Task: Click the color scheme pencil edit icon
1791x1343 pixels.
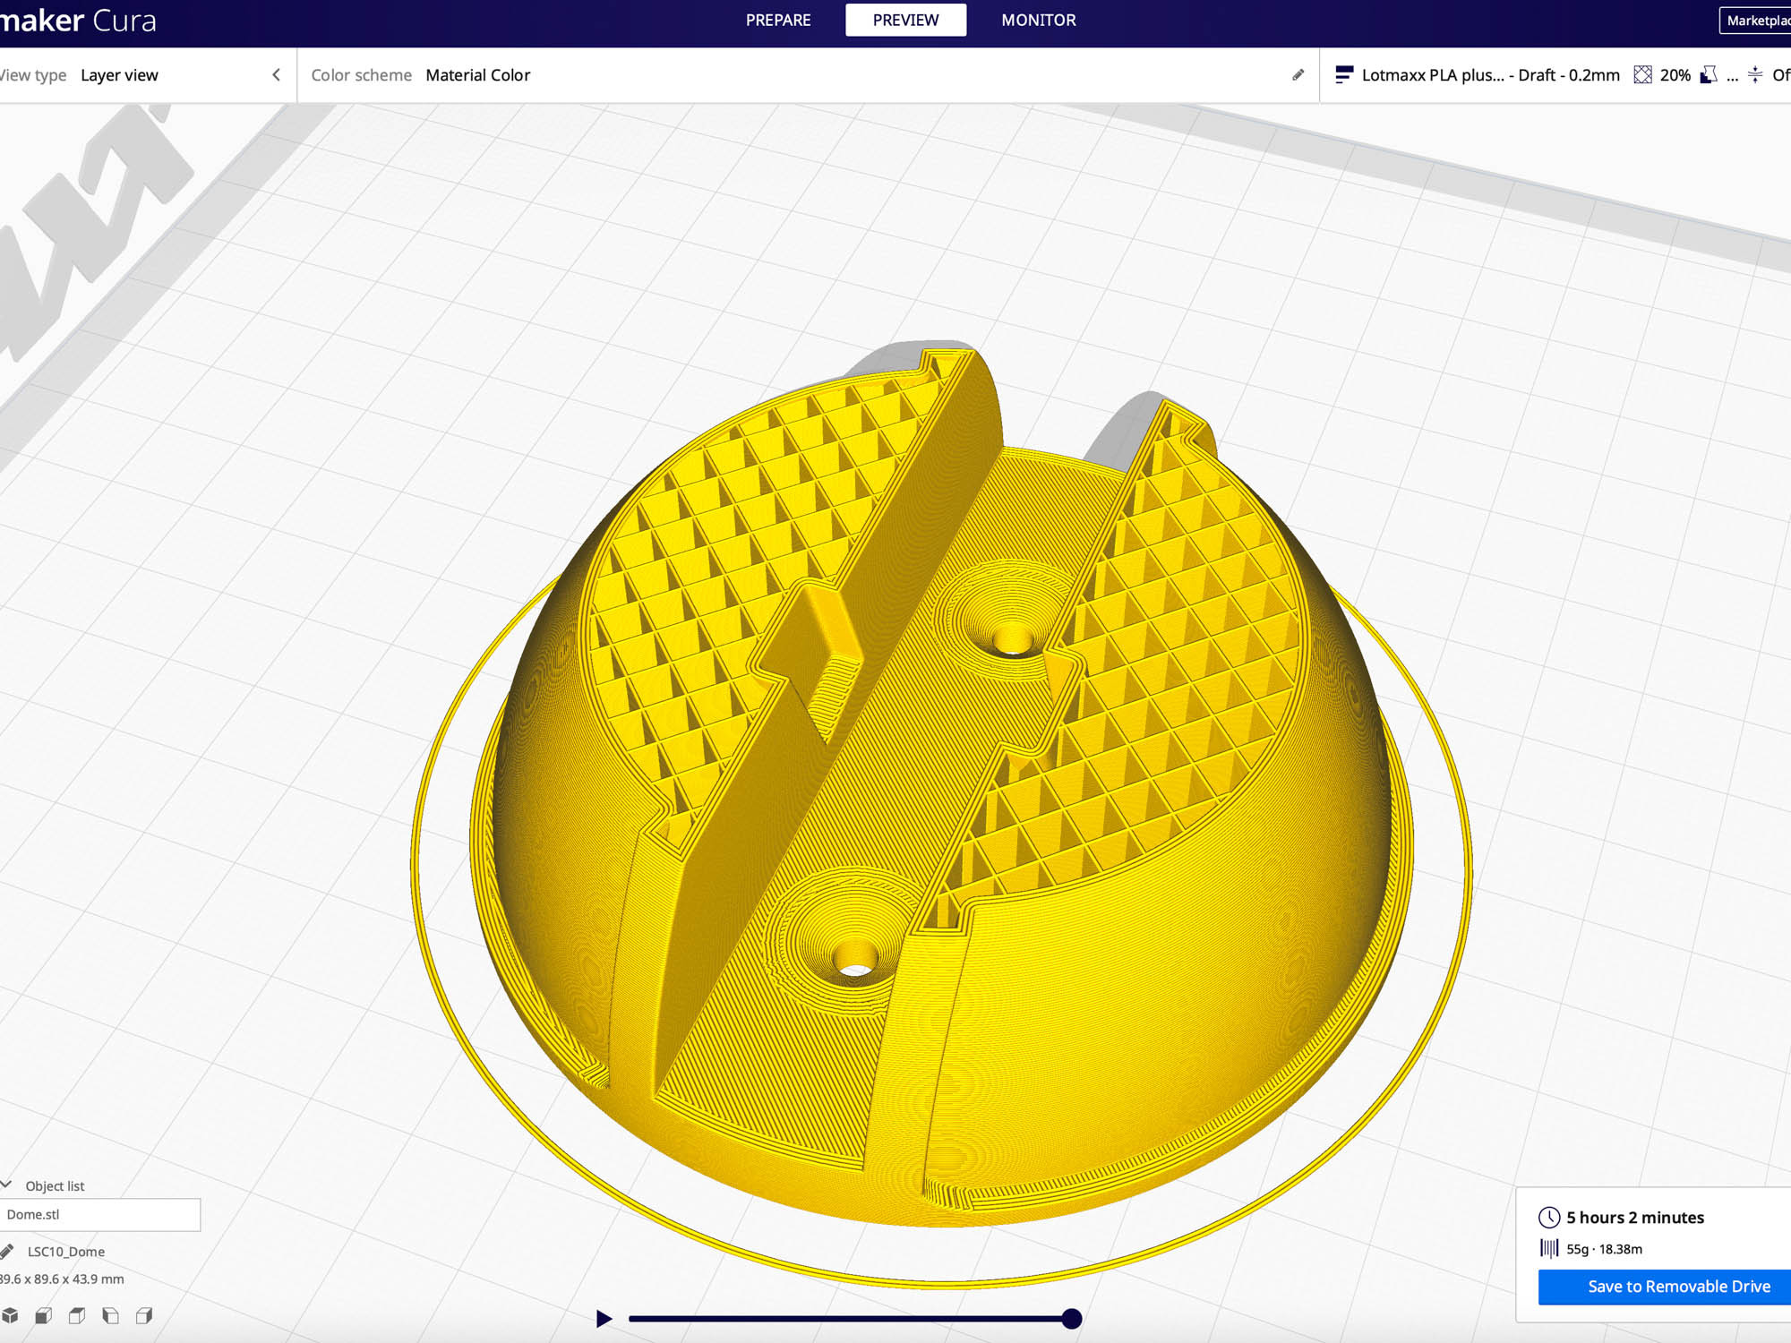Action: pos(1298,75)
